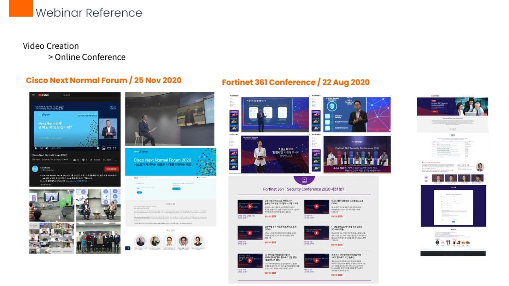
Task: Open the video call participants grid photo
Action: (52, 238)
